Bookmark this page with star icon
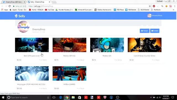Image resolution: width=177 pixels, height=100 pixels. [x=150, y=6]
